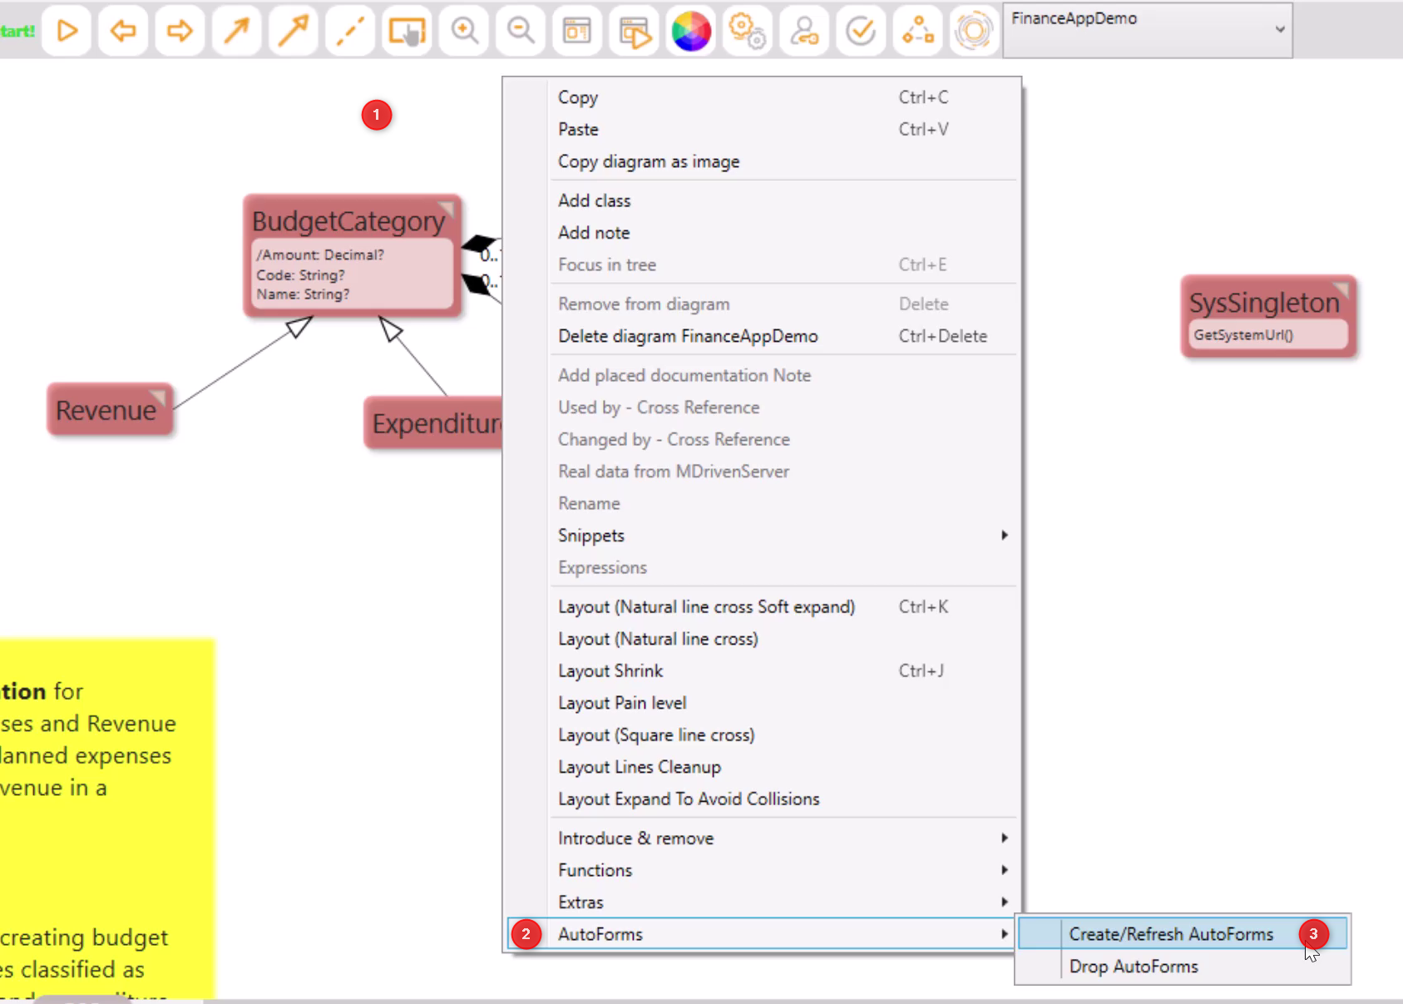Choose Layout Shrink
The height and width of the screenshot is (1004, 1403).
click(761, 671)
